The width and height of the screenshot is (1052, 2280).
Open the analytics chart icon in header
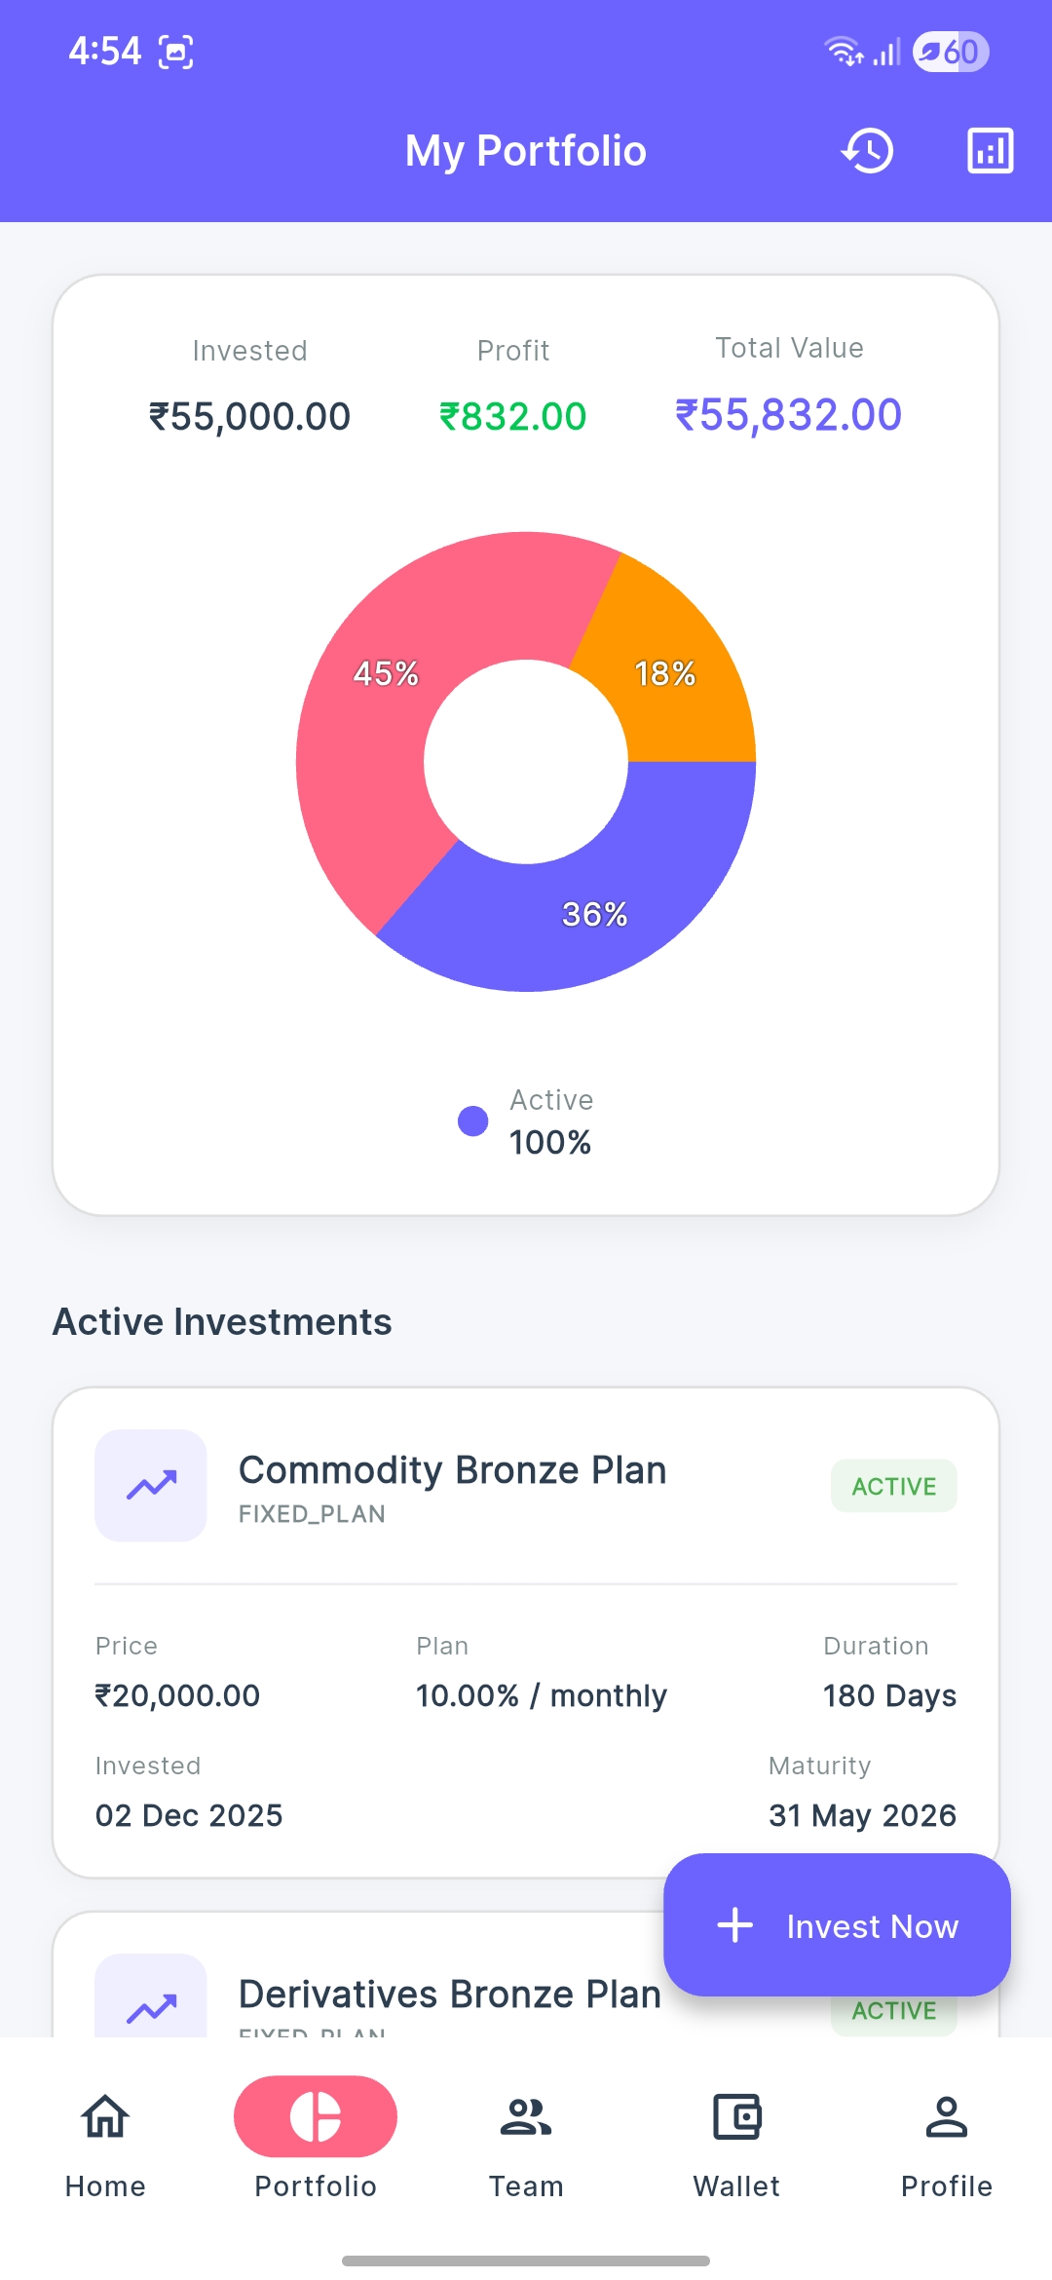[x=990, y=151]
